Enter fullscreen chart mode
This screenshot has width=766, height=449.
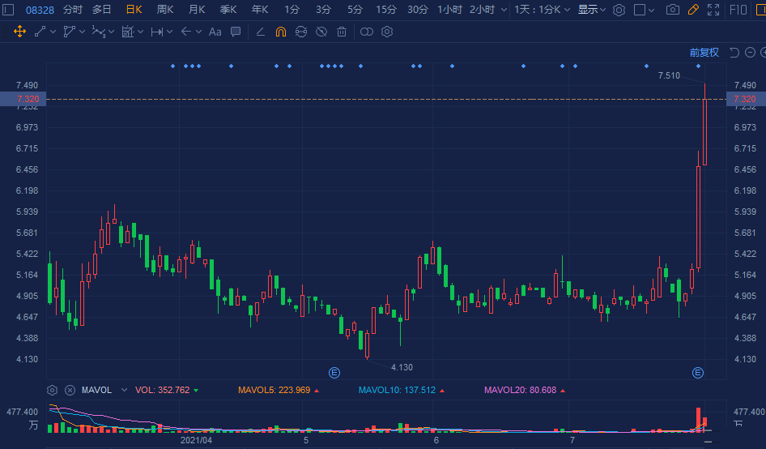click(713, 10)
